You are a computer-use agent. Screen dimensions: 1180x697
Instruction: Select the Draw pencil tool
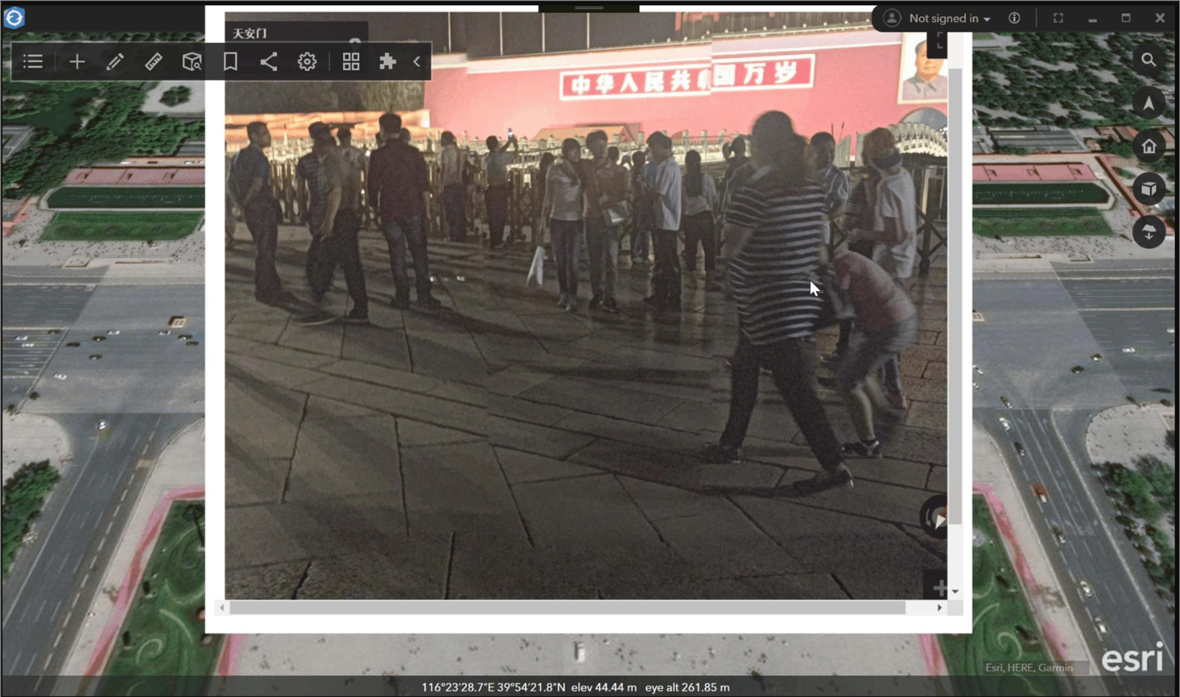[115, 62]
